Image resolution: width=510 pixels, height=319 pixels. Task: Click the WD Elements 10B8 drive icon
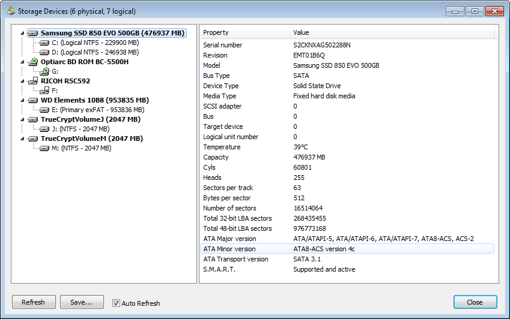click(33, 100)
